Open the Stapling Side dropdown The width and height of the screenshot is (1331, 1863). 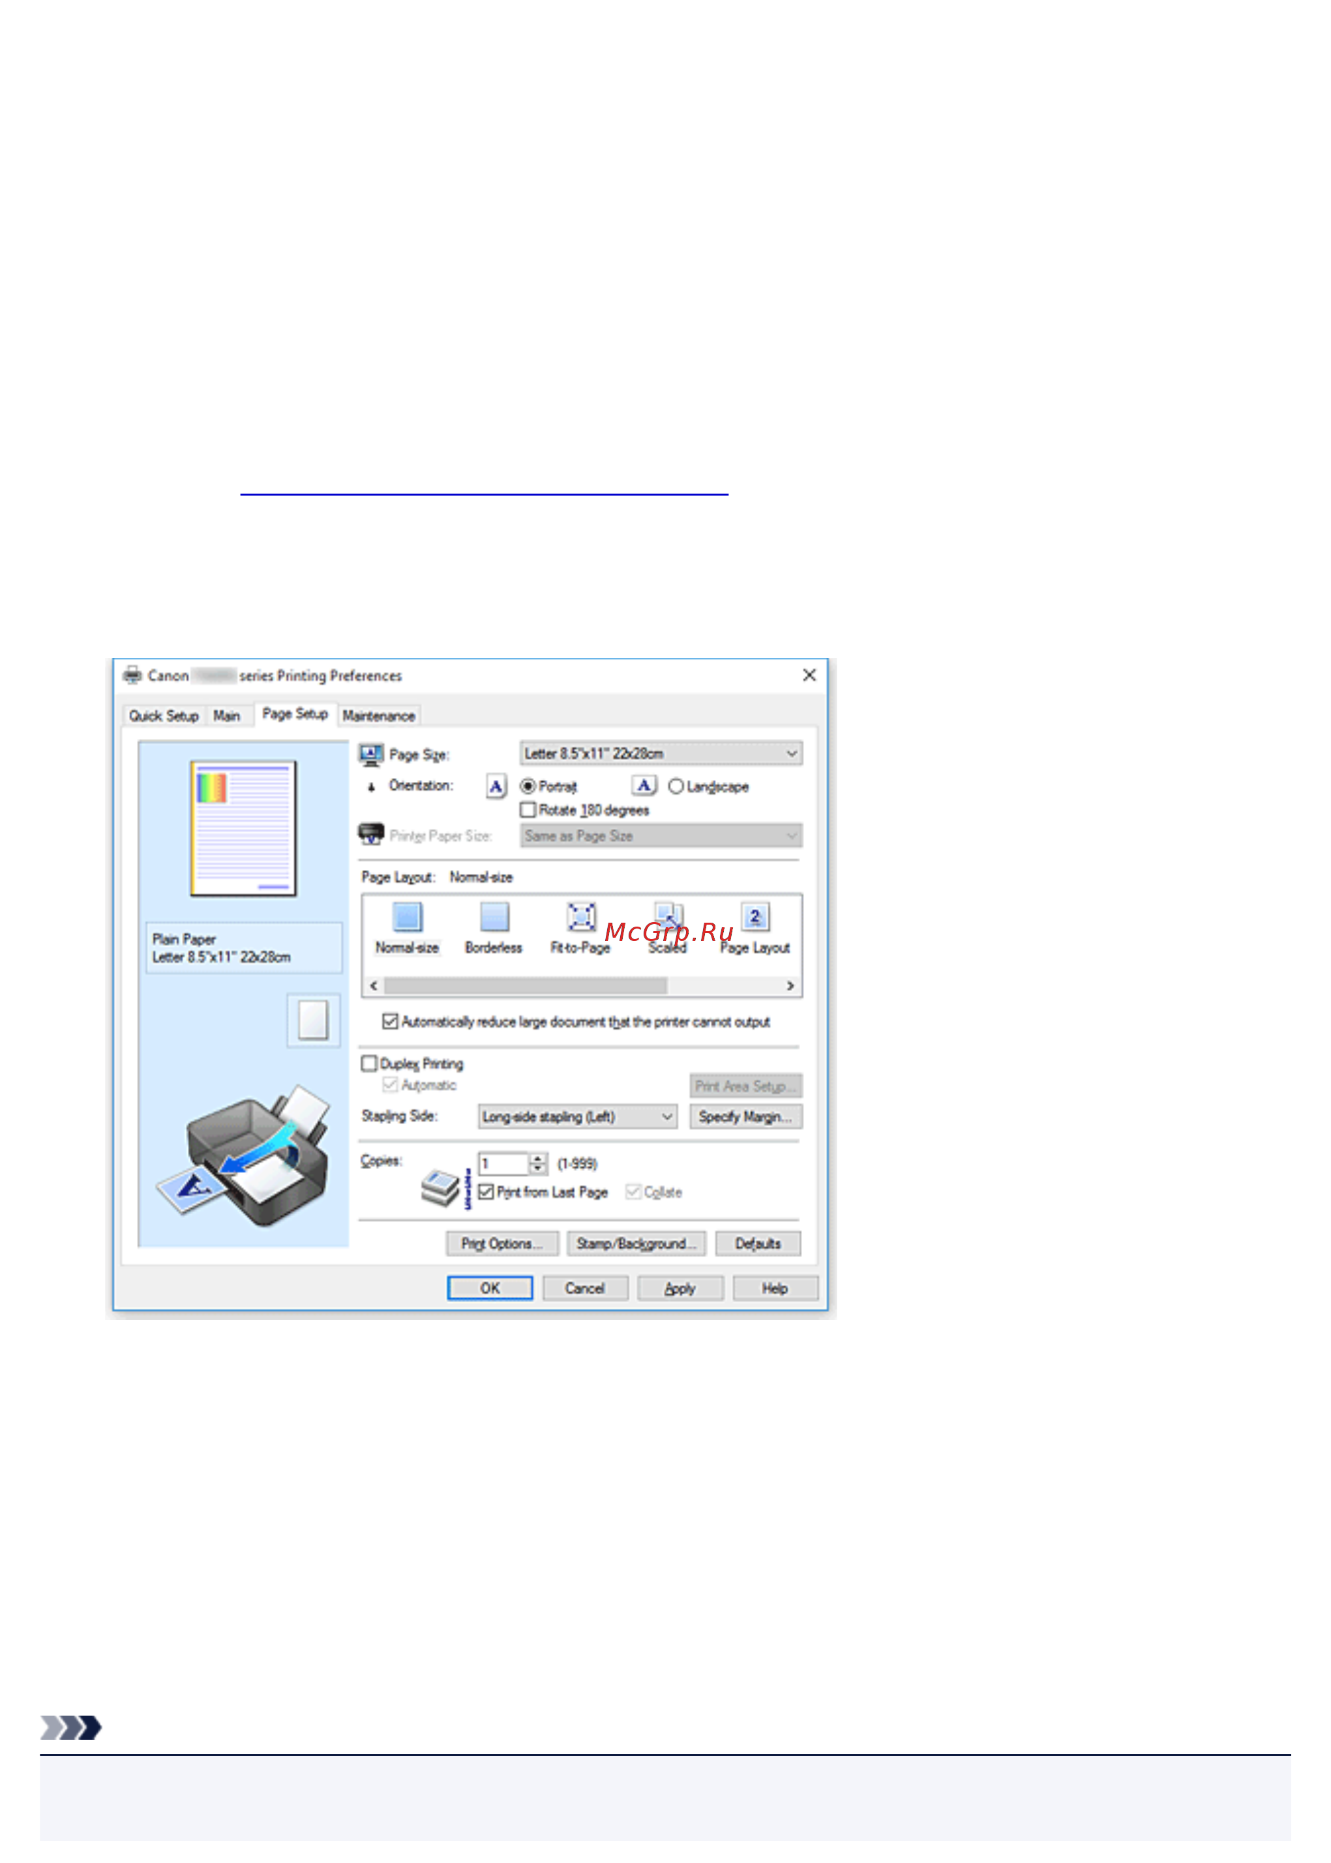tap(578, 1117)
